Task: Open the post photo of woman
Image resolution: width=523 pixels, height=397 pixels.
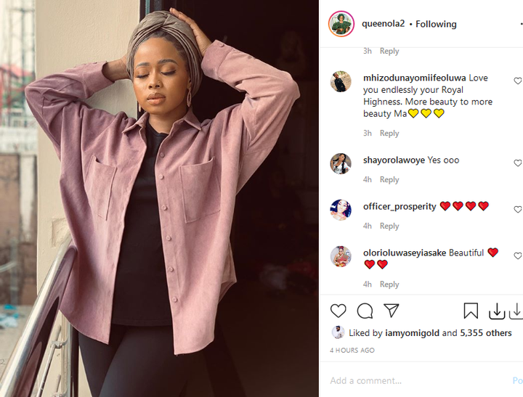Action: (159, 198)
